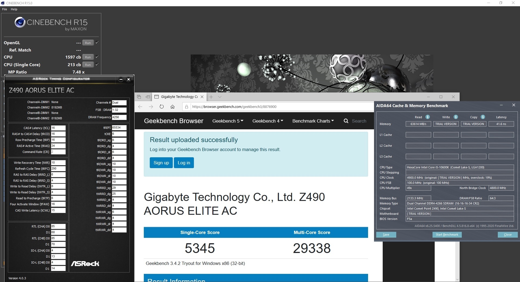Click MP Ratio 7.48 x value
The width and height of the screenshot is (520, 282).
pos(79,72)
